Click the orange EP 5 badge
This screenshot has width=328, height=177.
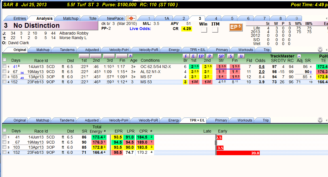click(x=236, y=27)
